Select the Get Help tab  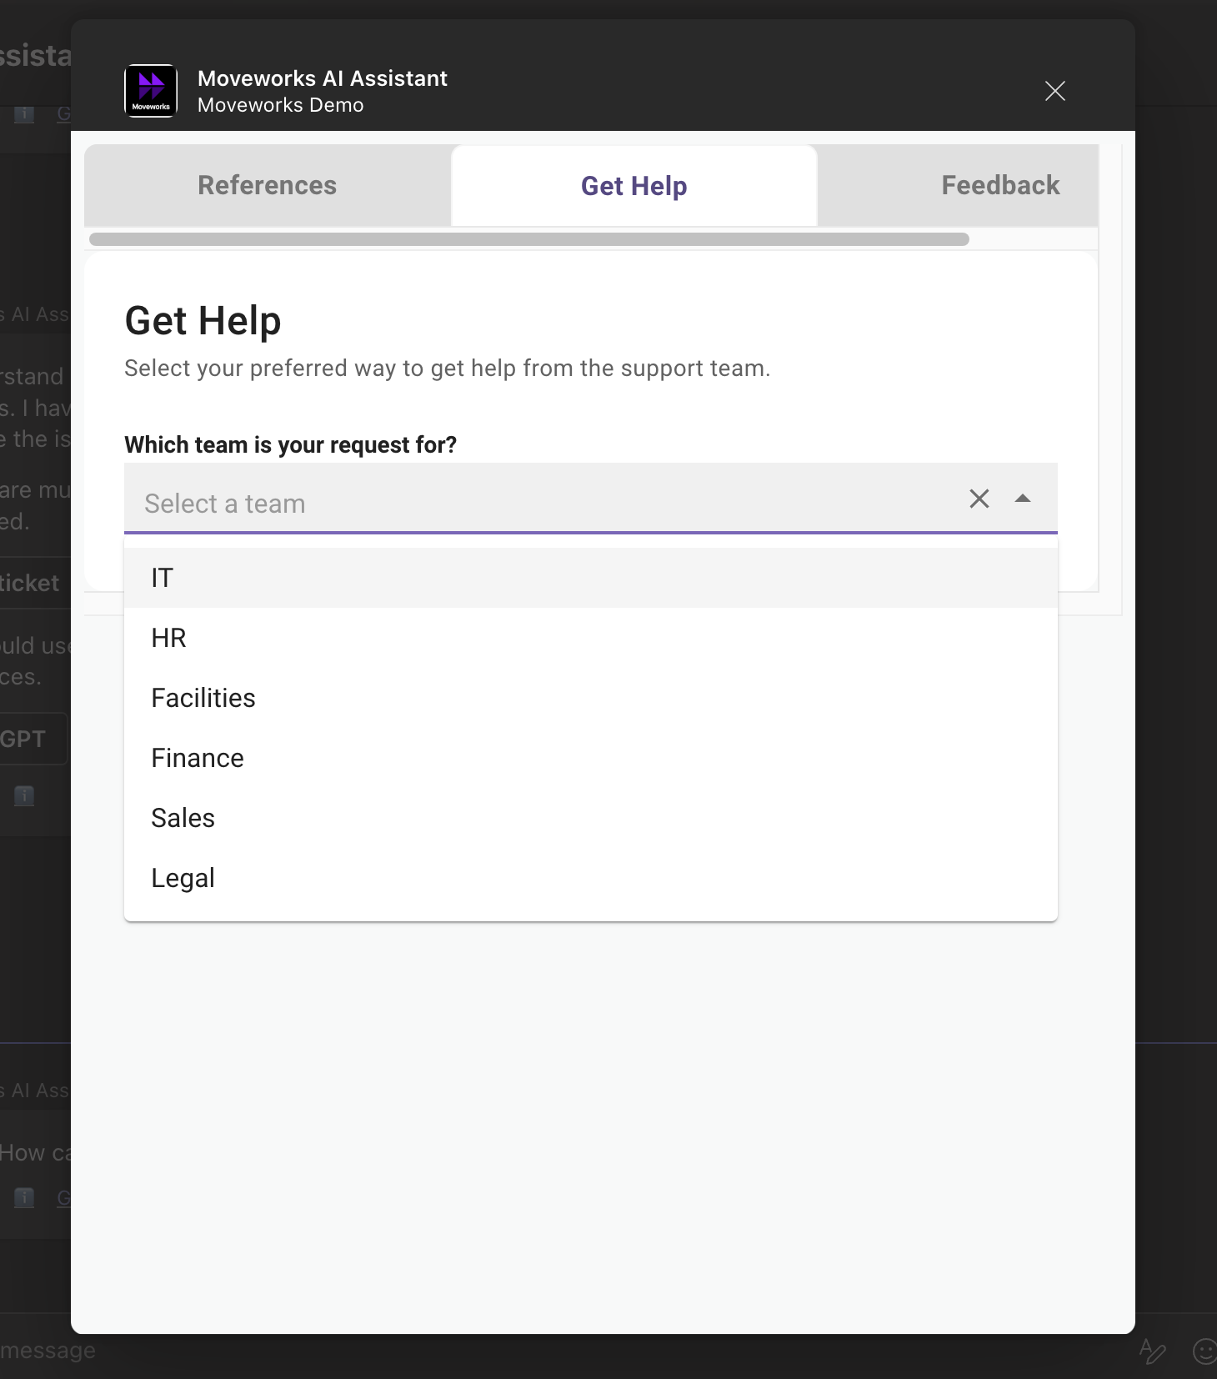[x=634, y=186]
